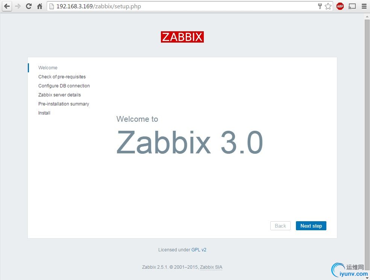The image size is (370, 280).
Task: Open the GPL v2 license link
Action: [199, 250]
